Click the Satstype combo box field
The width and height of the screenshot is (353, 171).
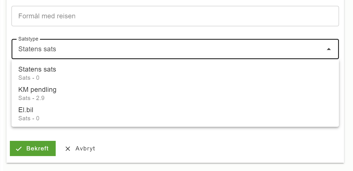pos(175,49)
